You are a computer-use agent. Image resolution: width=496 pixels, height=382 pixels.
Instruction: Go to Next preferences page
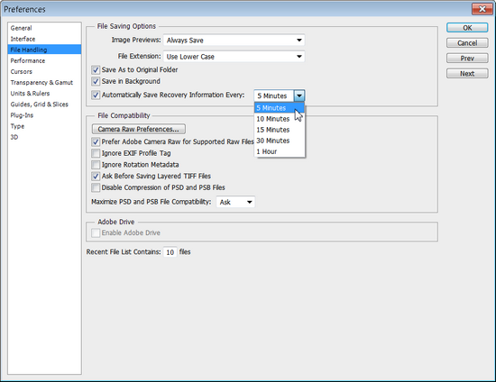tap(467, 74)
